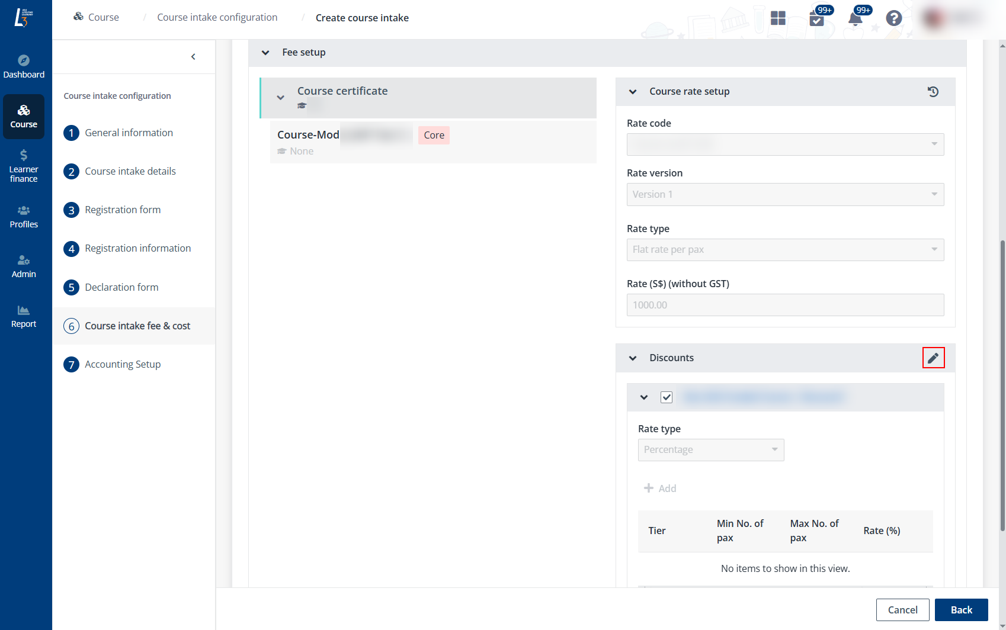Select the General information step
1006x630 pixels.
click(129, 133)
